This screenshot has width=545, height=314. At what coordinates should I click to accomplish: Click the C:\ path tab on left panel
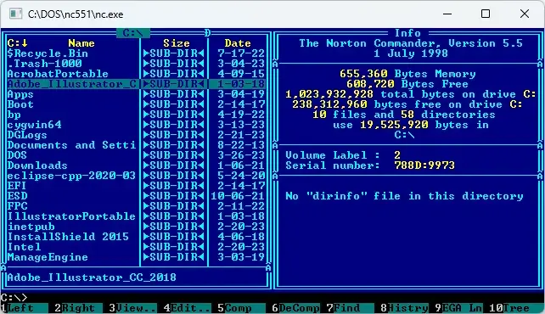point(133,33)
